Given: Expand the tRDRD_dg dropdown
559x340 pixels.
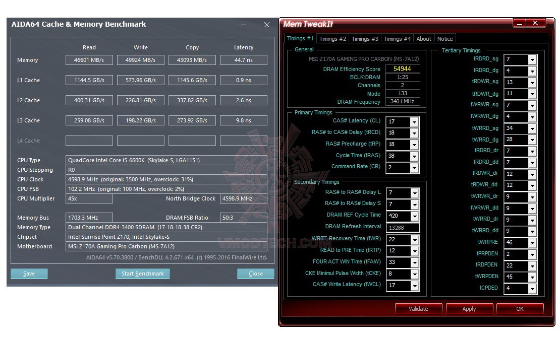Looking at the screenshot, I should (x=532, y=71).
